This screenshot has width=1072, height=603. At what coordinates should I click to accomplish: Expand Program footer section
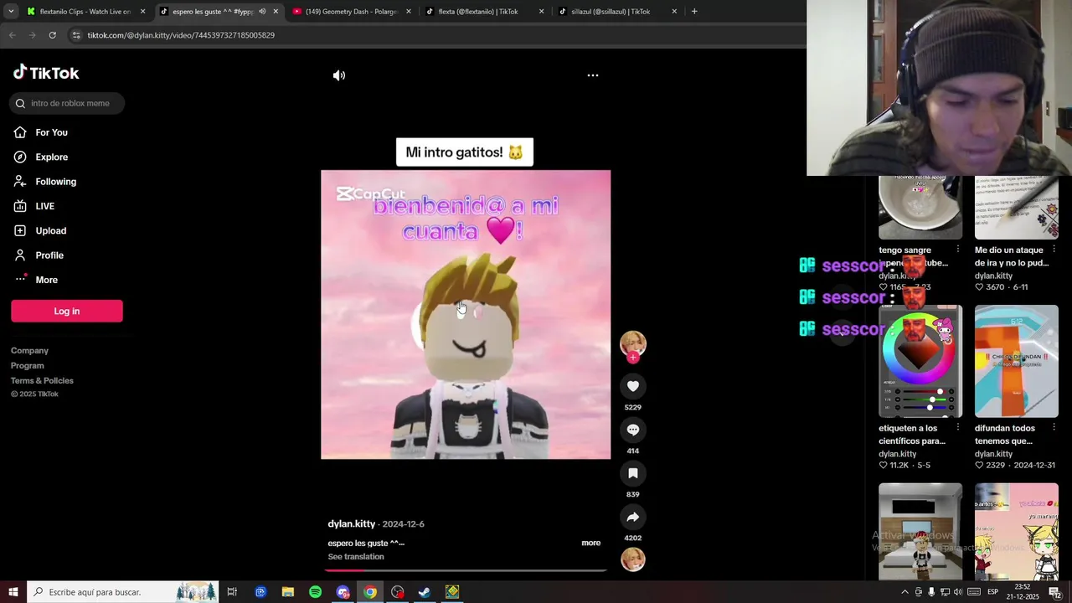coord(28,366)
